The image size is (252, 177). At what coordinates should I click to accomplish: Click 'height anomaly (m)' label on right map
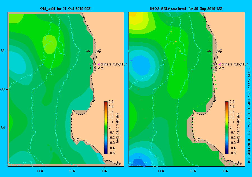click(x=238, y=128)
